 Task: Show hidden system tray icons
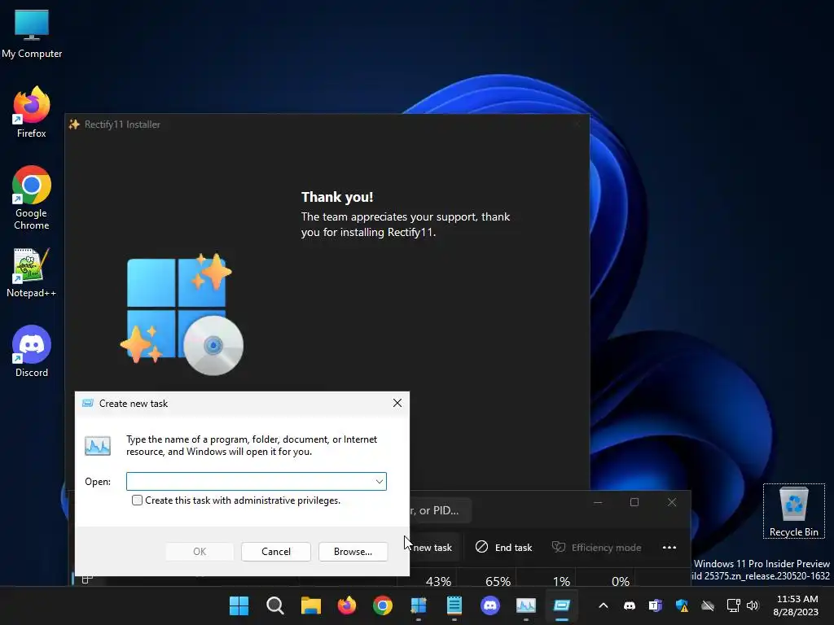(x=604, y=605)
